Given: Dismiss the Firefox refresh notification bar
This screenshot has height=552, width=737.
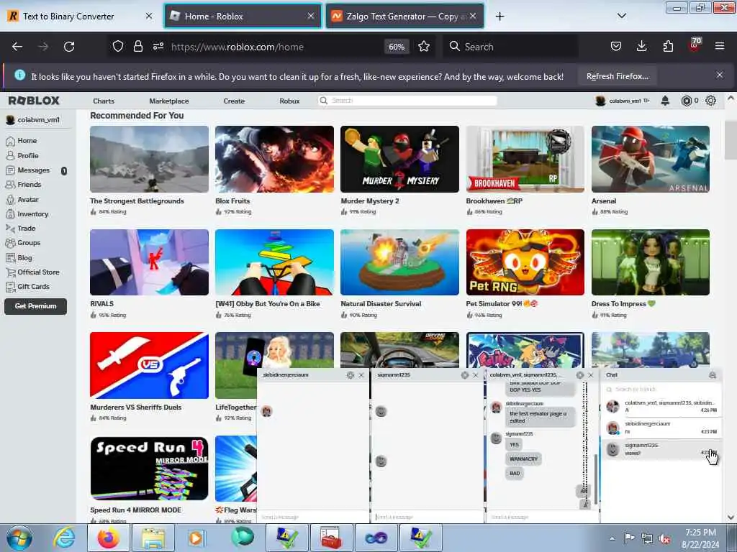Looking at the screenshot, I should pos(719,75).
